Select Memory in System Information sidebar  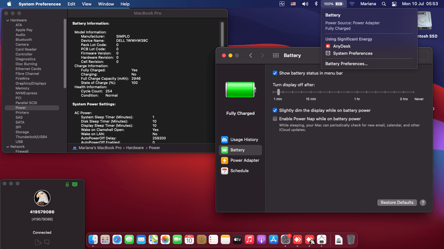coord(22,89)
